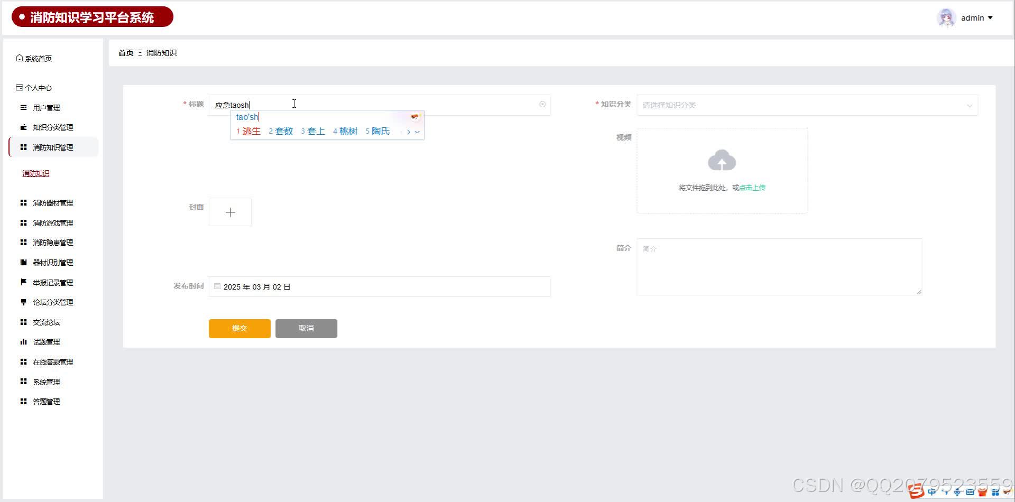Click the grid icon next to 消防器材管理

[x=23, y=202]
